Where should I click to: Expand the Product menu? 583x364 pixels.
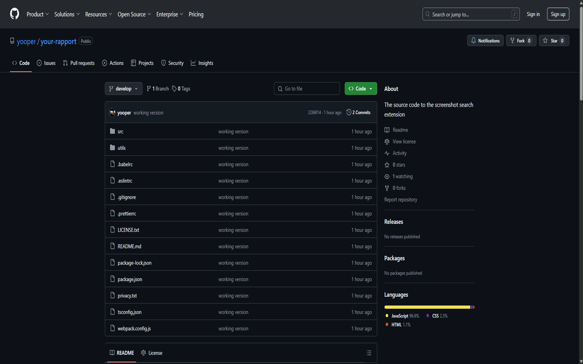pyautogui.click(x=38, y=15)
